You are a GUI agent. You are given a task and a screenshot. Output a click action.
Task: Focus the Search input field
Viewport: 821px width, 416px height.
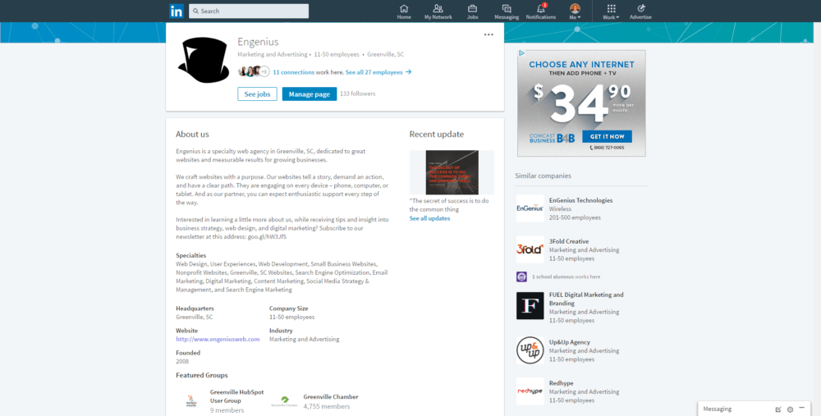(x=249, y=11)
